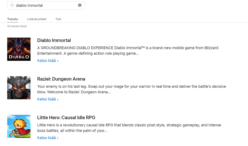248x146 pixels.
Task: Click the Raziel: Dungeon Arena description text
Action: pyautogui.click(x=132, y=89)
